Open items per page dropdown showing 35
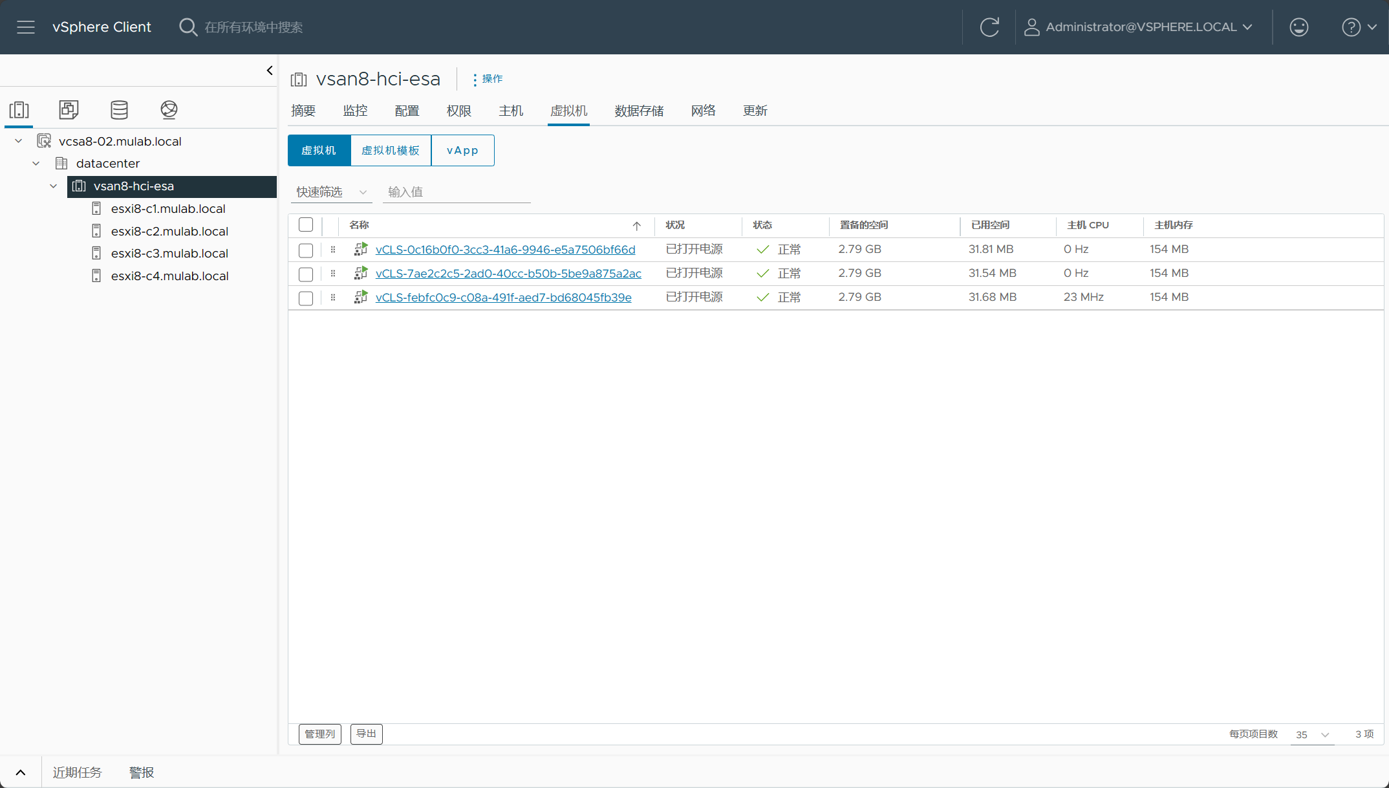This screenshot has height=788, width=1389. 1313,735
